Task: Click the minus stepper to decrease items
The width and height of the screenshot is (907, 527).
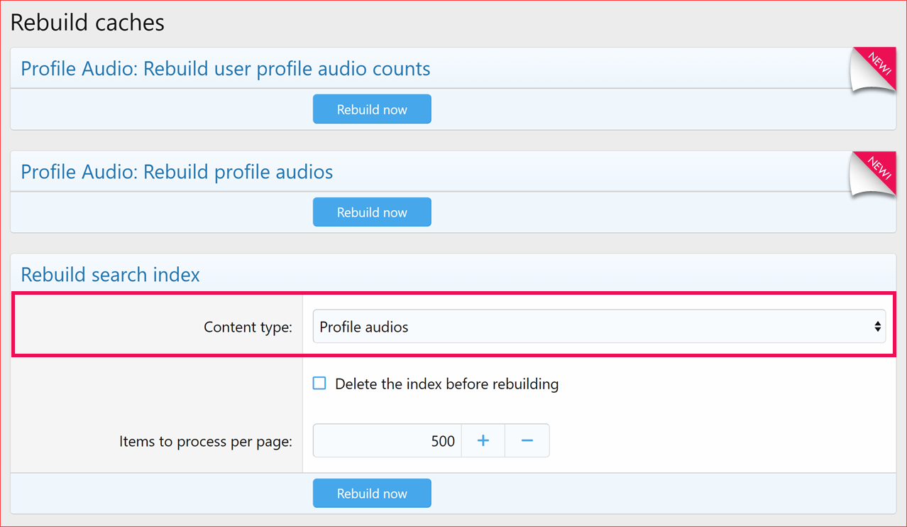Action: point(527,440)
